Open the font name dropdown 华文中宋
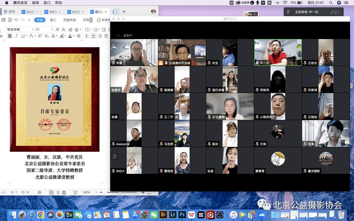This screenshot has width=354, height=221. point(20,30)
